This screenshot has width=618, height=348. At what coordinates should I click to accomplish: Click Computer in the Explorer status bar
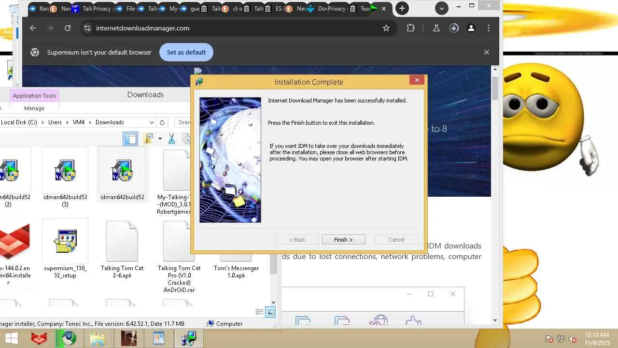click(225, 324)
